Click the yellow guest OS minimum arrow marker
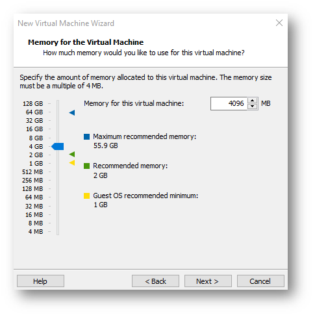The width and height of the screenshot is (315, 317). pos(72,162)
